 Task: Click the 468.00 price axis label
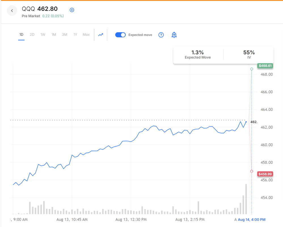click(267, 74)
